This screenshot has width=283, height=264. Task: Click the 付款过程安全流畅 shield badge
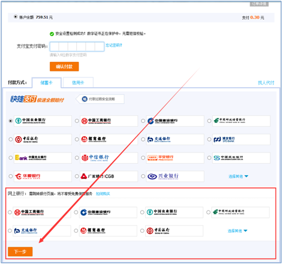click(100, 99)
